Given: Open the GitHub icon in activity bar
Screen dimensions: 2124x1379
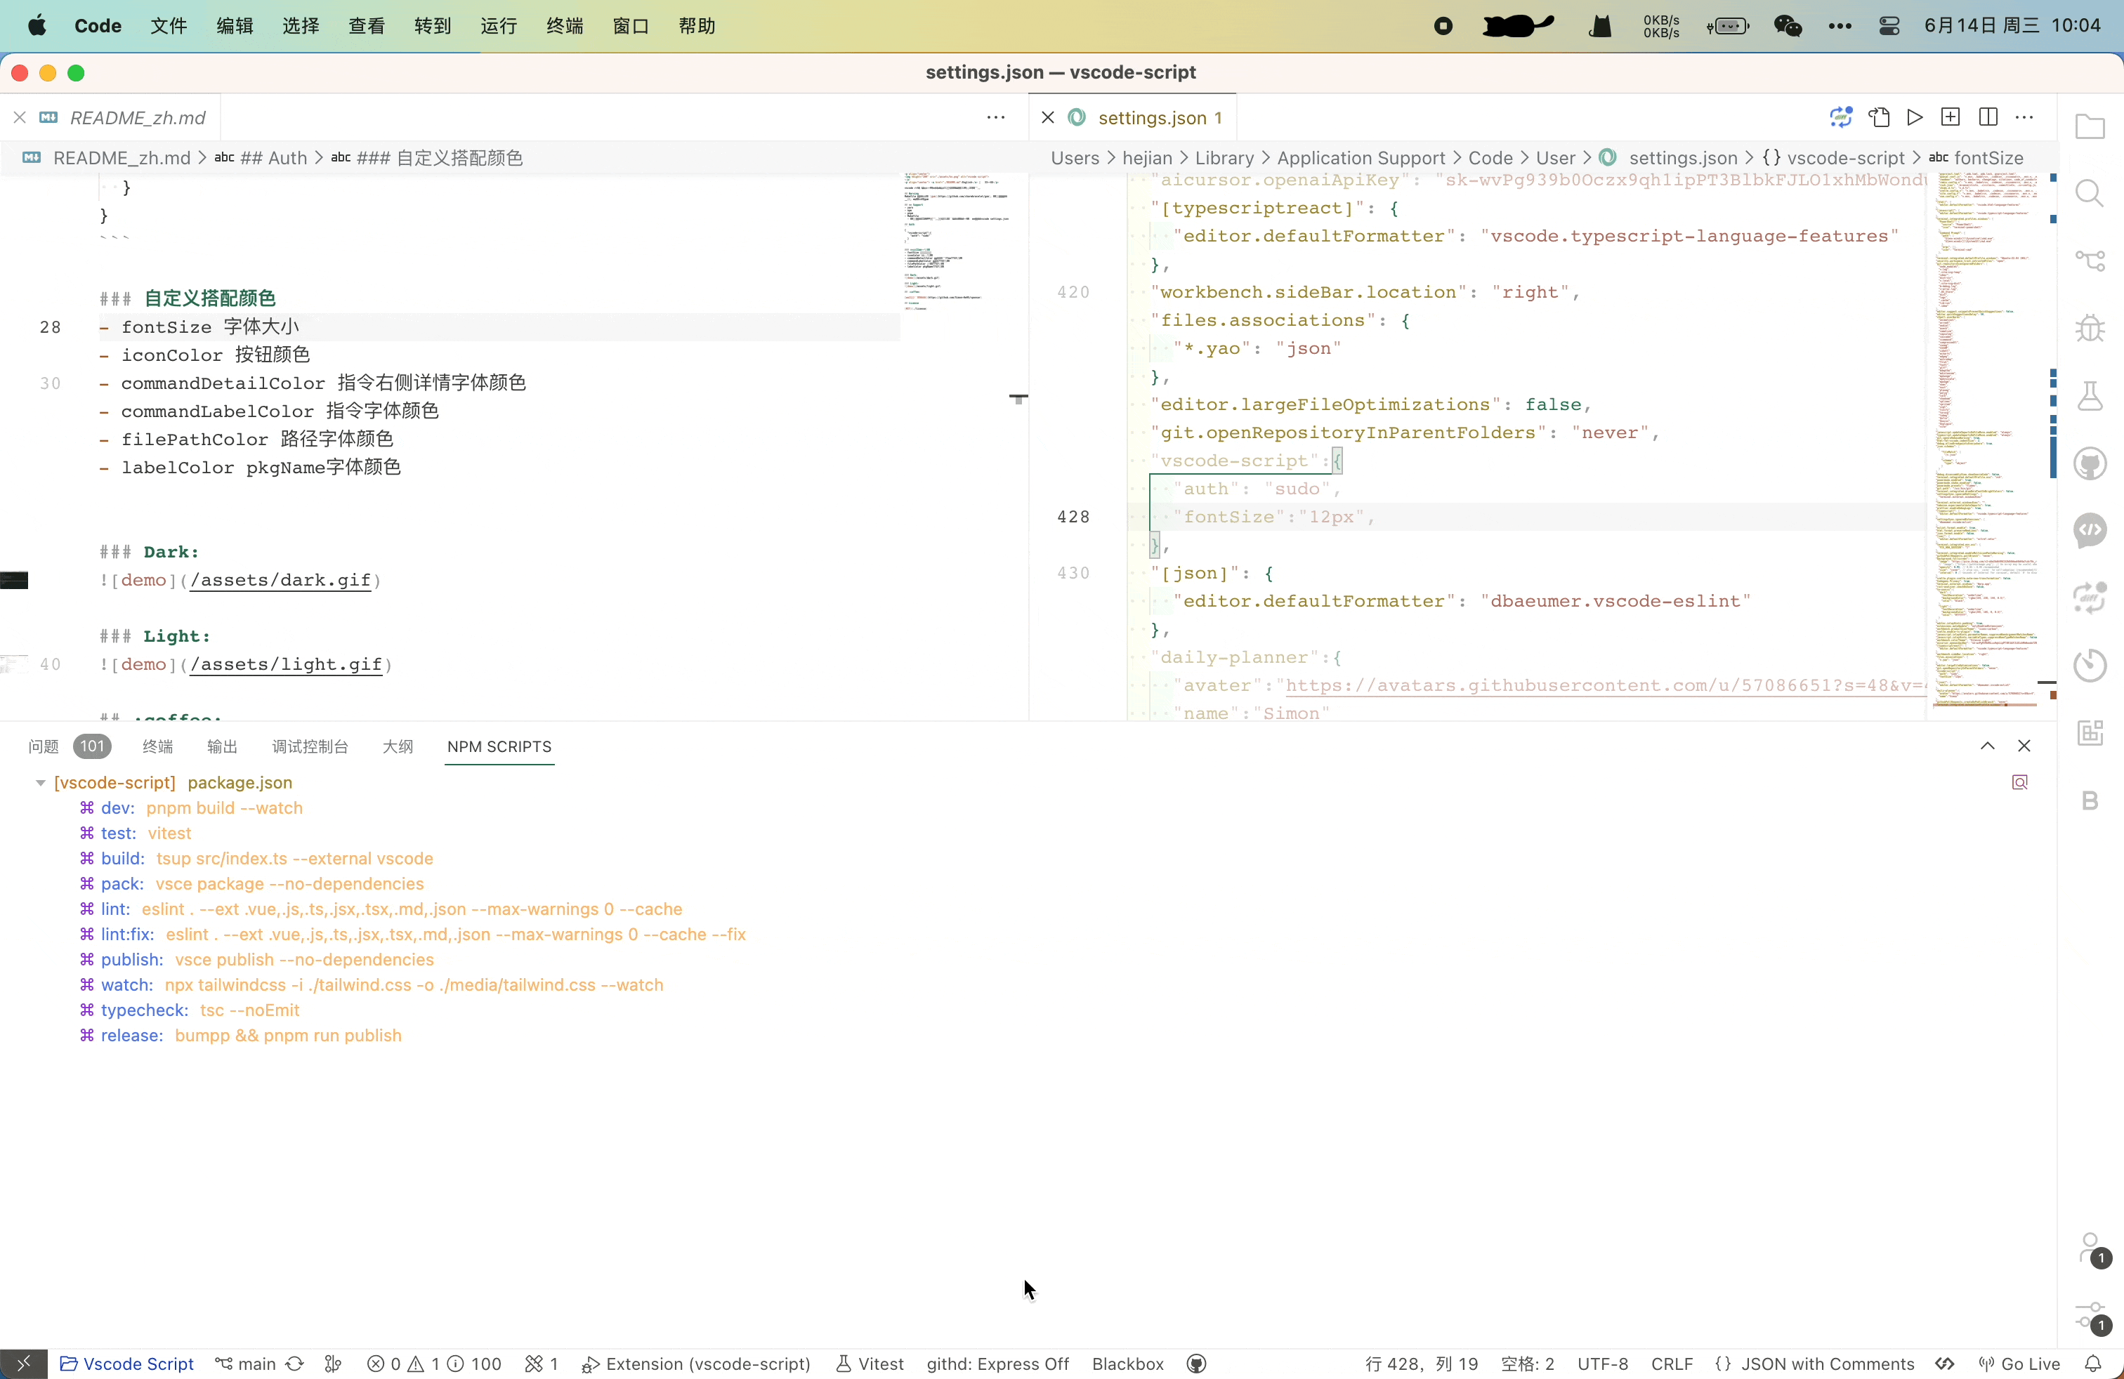Looking at the screenshot, I should (2090, 464).
